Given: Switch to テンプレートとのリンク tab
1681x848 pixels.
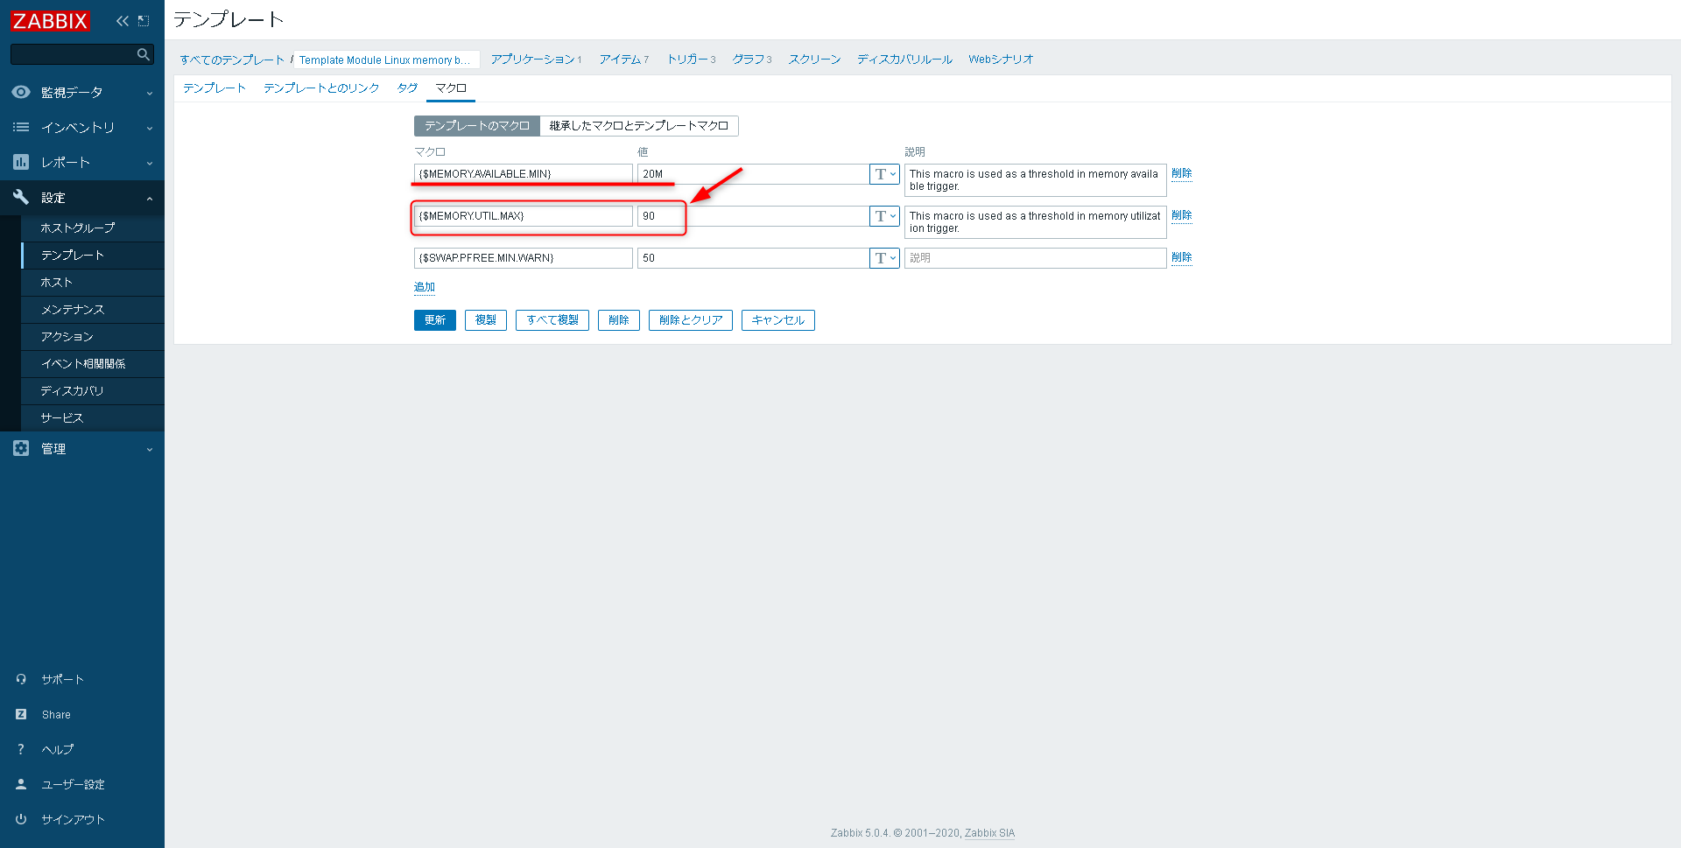Looking at the screenshot, I should pyautogui.click(x=321, y=88).
